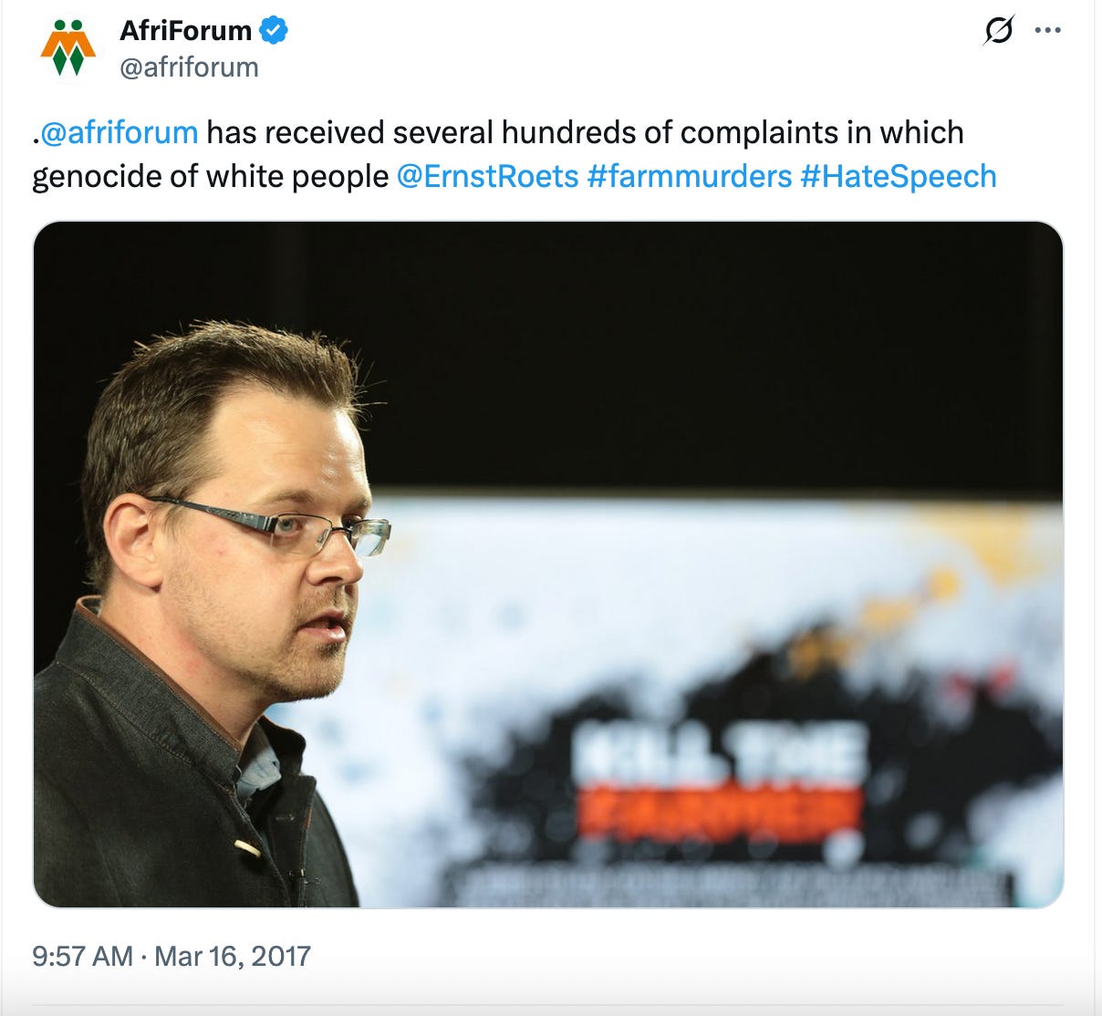Expand the attached photo of the speaker
Viewport: 1102px width, 1016px height.
click(548, 565)
